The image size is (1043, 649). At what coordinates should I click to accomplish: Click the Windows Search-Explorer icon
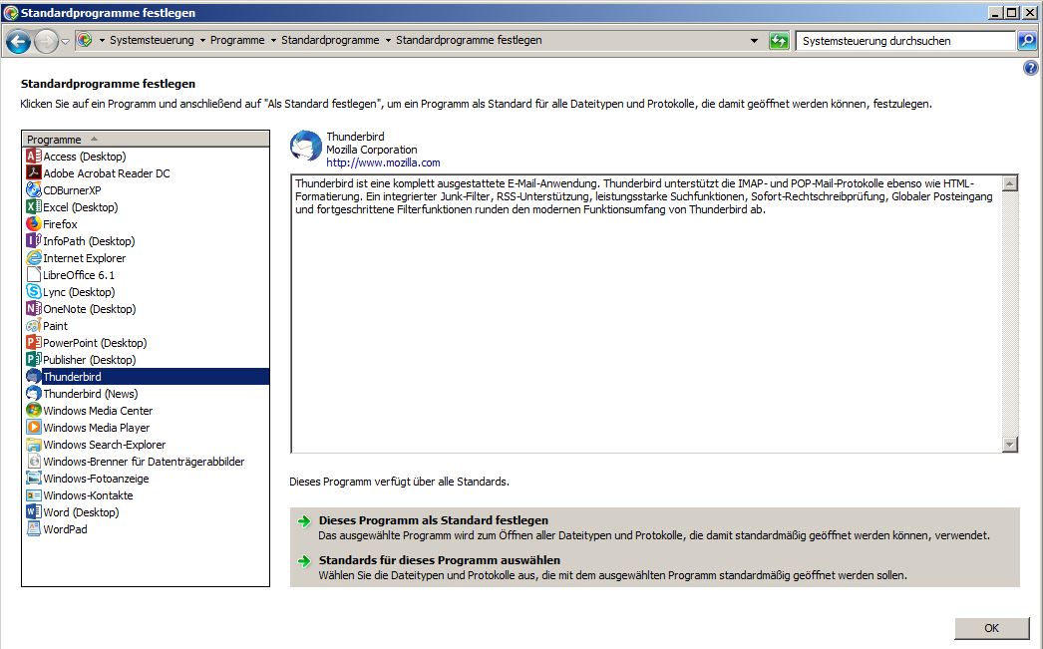pyautogui.click(x=33, y=445)
